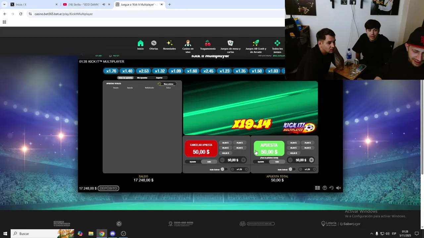Open the Mano anterior button

coord(167,84)
